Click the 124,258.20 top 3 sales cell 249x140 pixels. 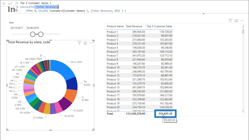[166, 107]
